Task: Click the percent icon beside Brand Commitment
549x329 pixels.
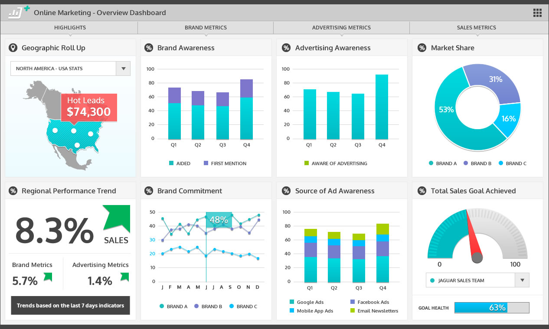Action: click(149, 191)
